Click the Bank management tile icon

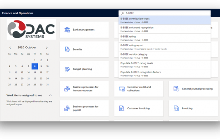67,30
